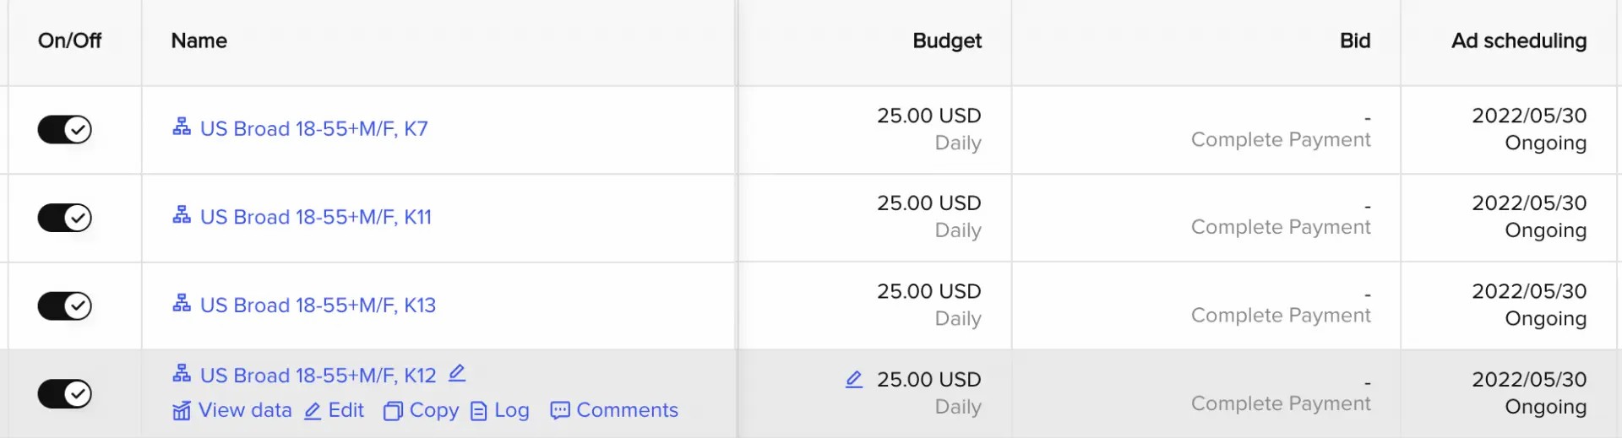Click ad group icon beside K13 name
This screenshot has height=438, width=1622.
point(181,303)
